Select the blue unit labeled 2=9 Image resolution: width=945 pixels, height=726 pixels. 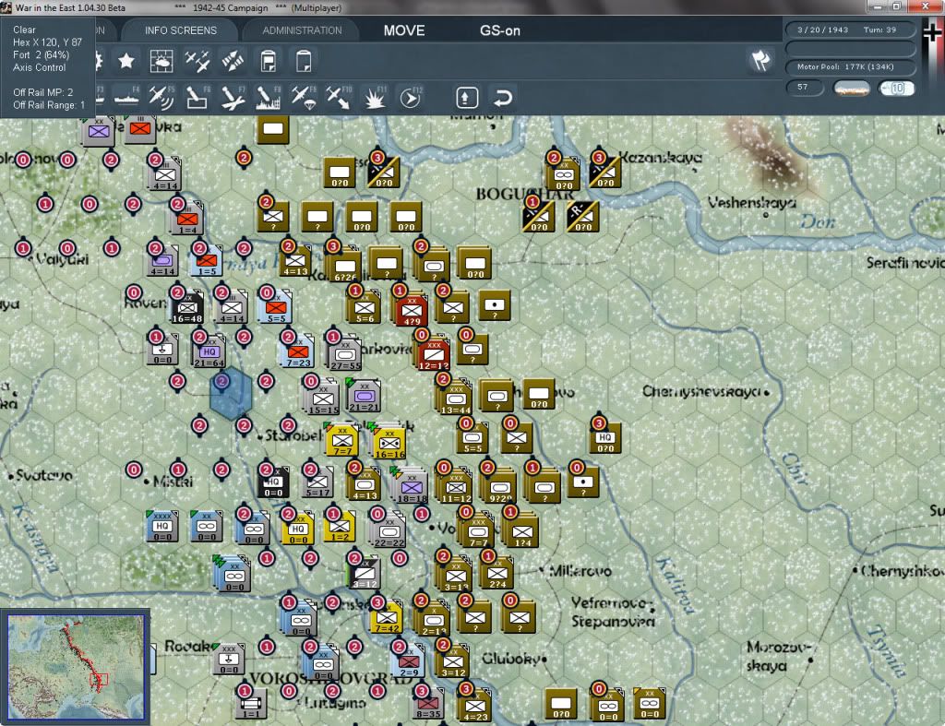point(409,661)
